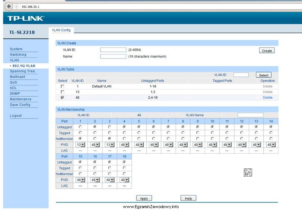The height and width of the screenshot is (210, 302).
Task: View the site information icon in the address bar
Action: [17, 6]
